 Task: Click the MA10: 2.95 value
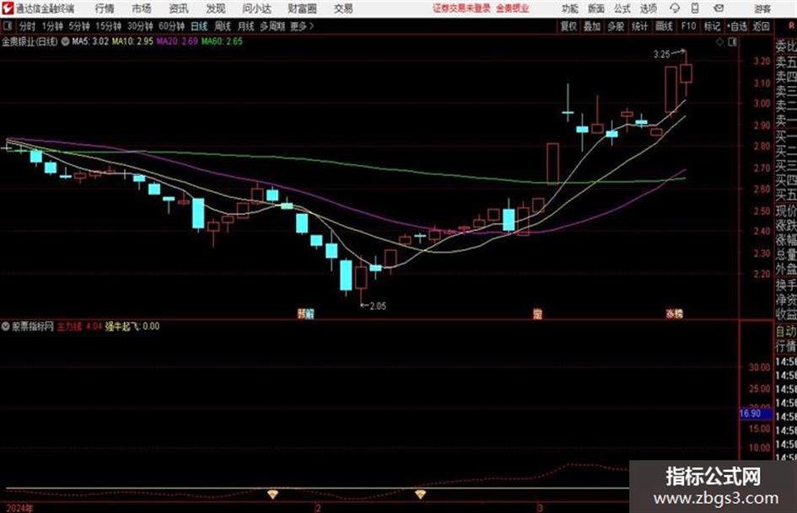pyautogui.click(x=132, y=41)
